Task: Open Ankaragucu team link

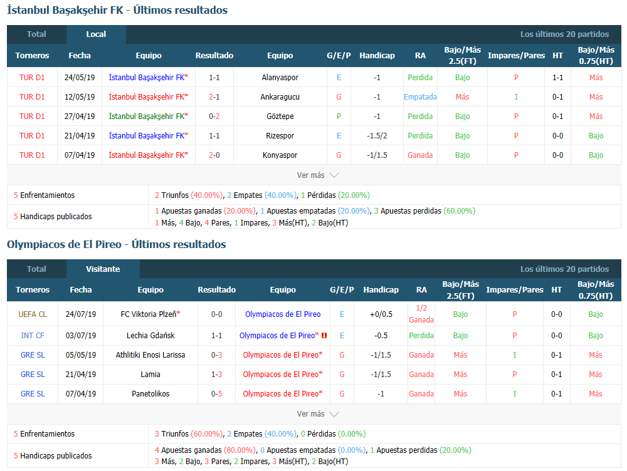Action: click(280, 96)
